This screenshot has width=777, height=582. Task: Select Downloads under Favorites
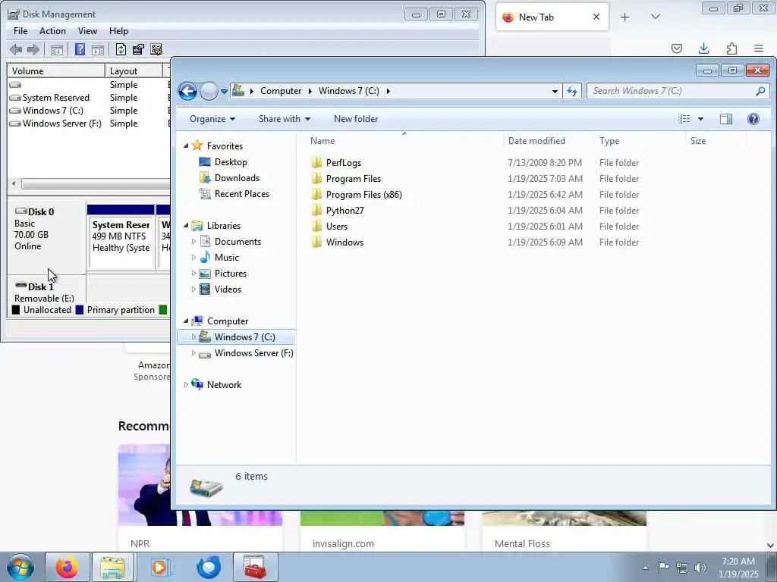point(237,178)
